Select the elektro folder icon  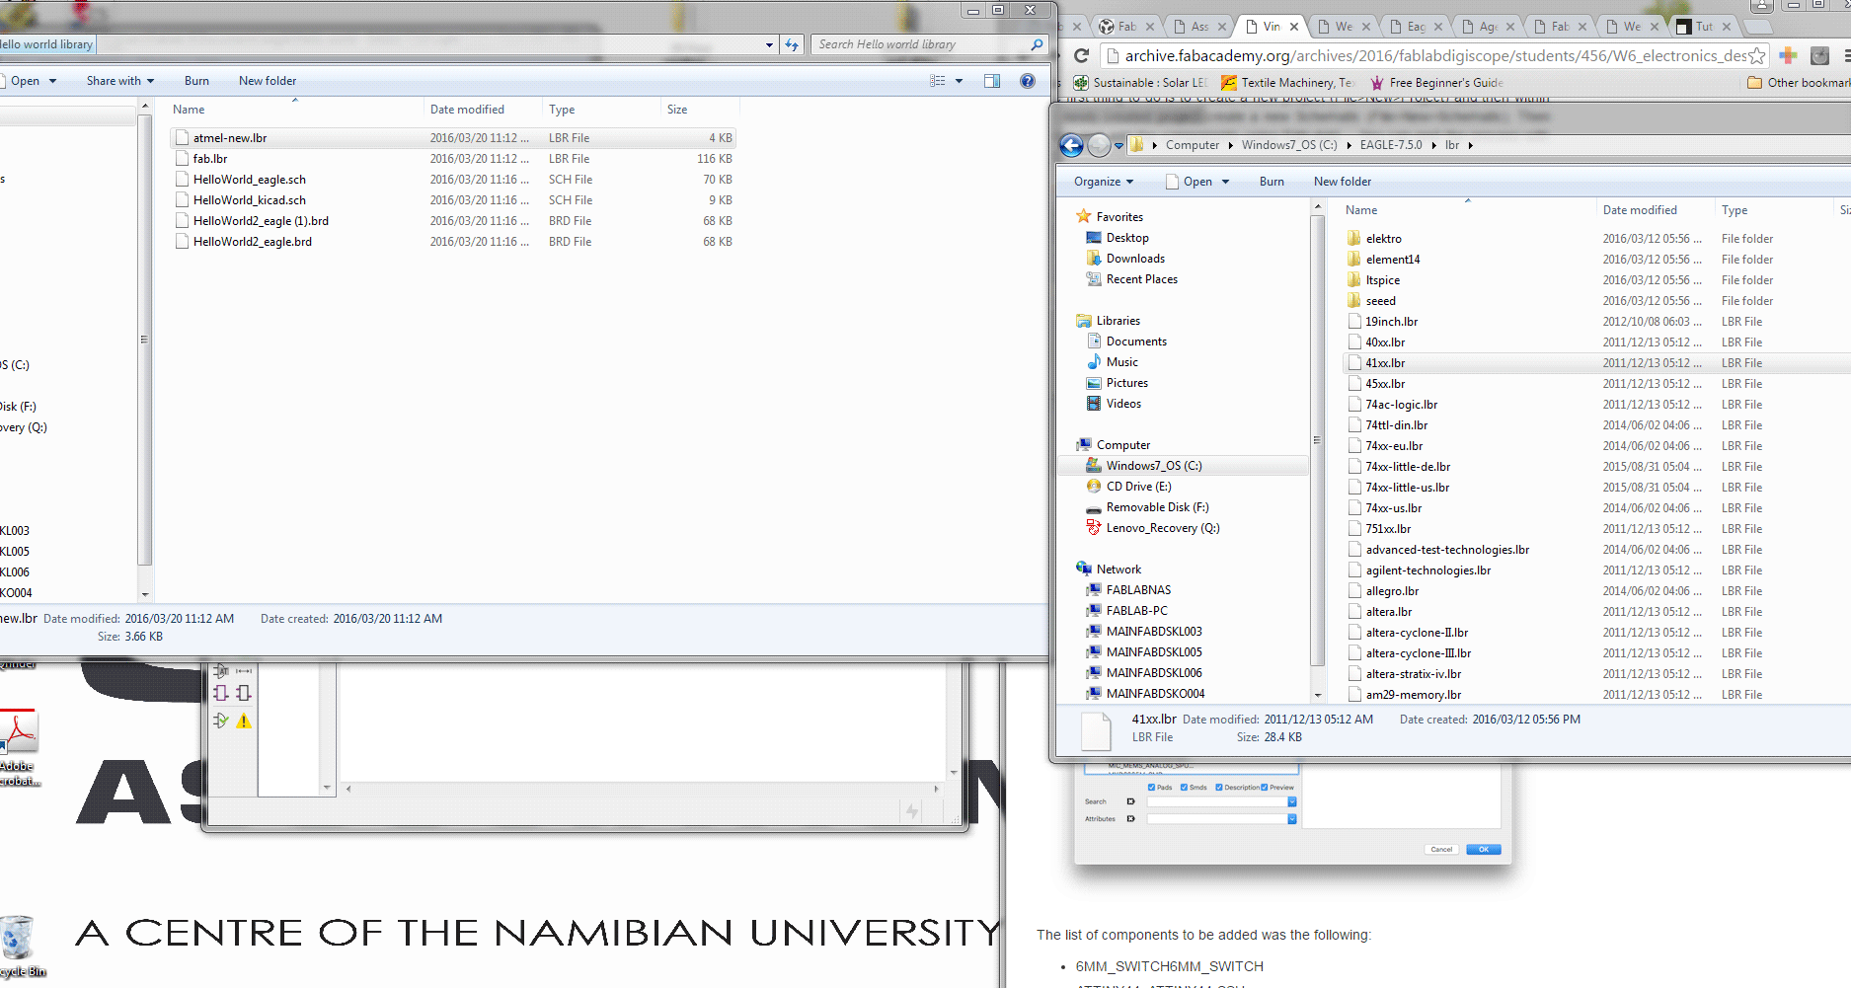point(1354,238)
